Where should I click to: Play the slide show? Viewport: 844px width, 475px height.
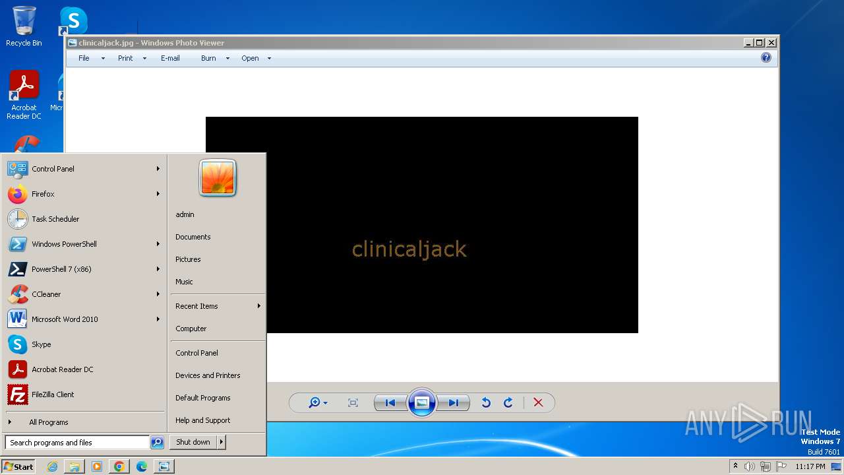click(x=422, y=402)
